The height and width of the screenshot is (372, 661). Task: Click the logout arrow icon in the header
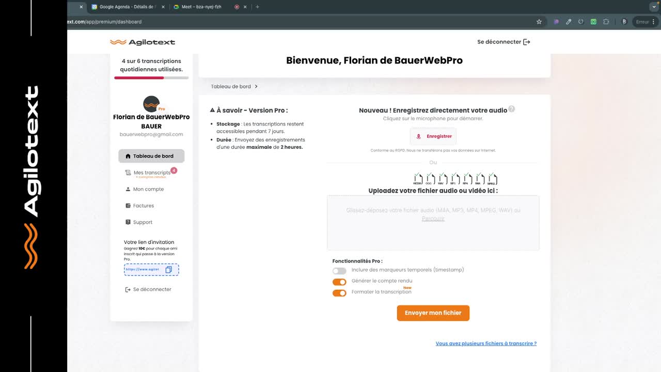coord(527,42)
